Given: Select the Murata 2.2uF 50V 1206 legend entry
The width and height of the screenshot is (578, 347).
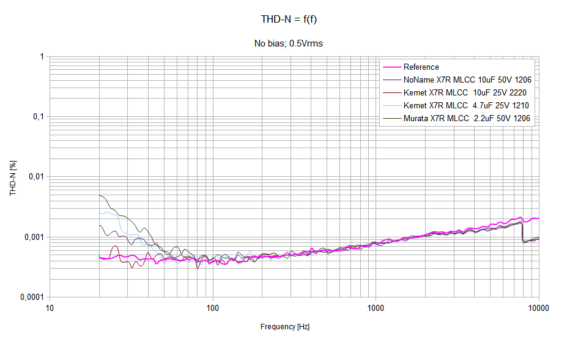Looking at the screenshot, I should (466, 119).
